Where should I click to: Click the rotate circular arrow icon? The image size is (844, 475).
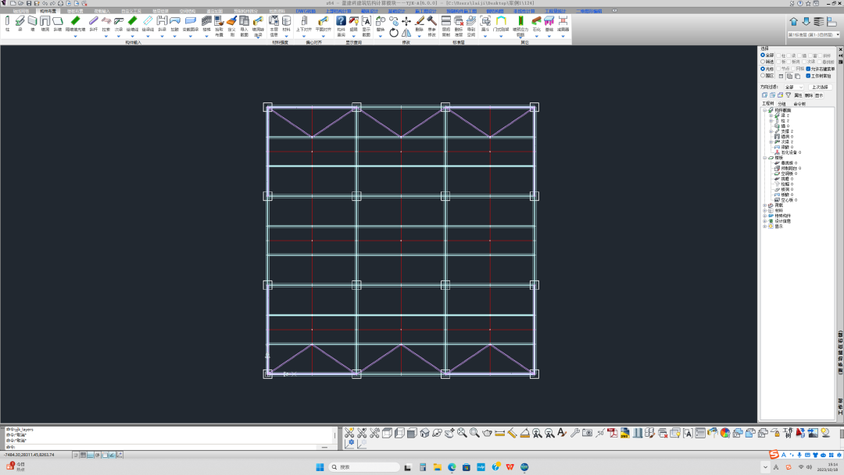[x=393, y=33]
